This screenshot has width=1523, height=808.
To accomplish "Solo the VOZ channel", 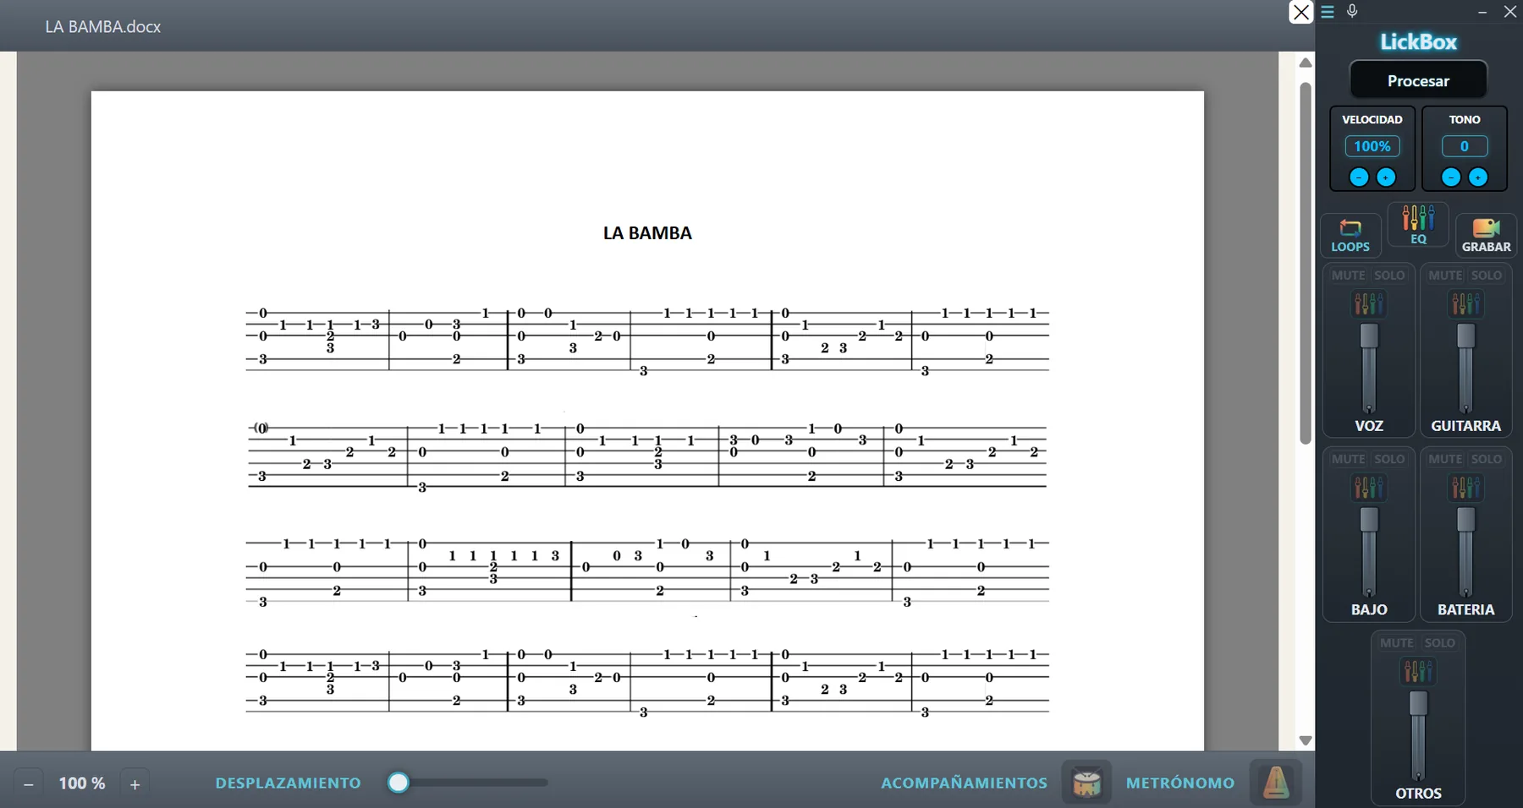I will [1389, 276].
